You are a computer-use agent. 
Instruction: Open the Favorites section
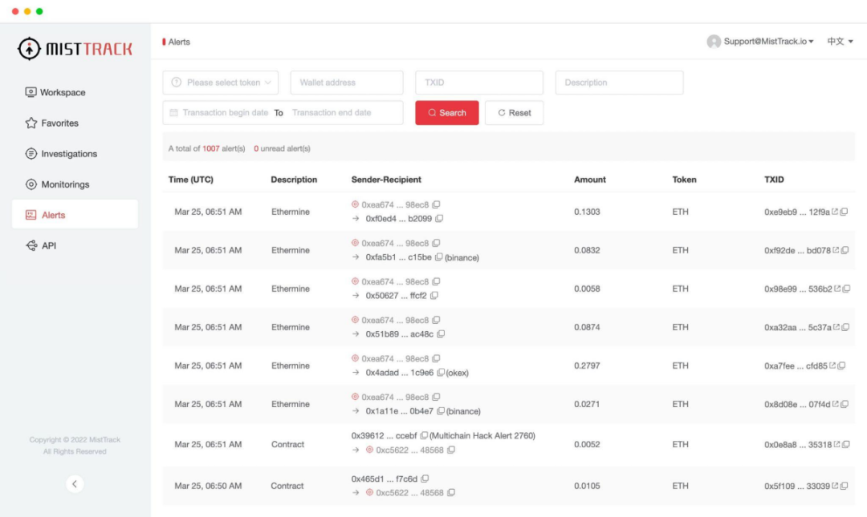59,123
